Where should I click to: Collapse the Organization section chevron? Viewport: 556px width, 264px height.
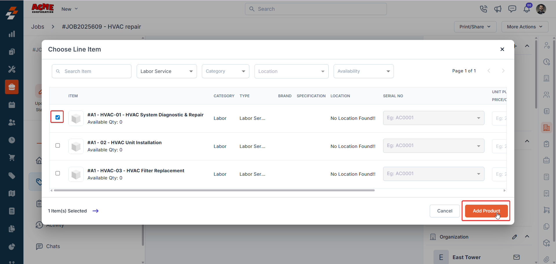click(x=527, y=236)
